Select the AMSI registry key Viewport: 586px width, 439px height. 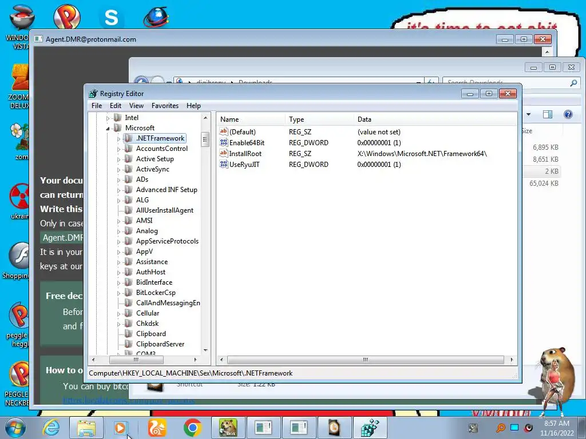coord(144,221)
